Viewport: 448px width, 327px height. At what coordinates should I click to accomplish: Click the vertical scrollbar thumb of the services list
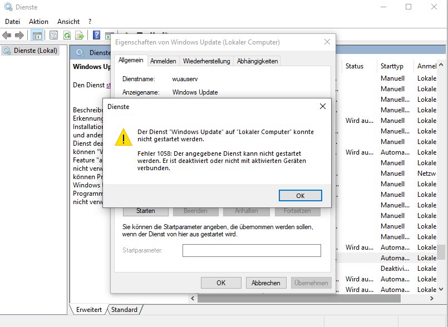[x=441, y=252]
